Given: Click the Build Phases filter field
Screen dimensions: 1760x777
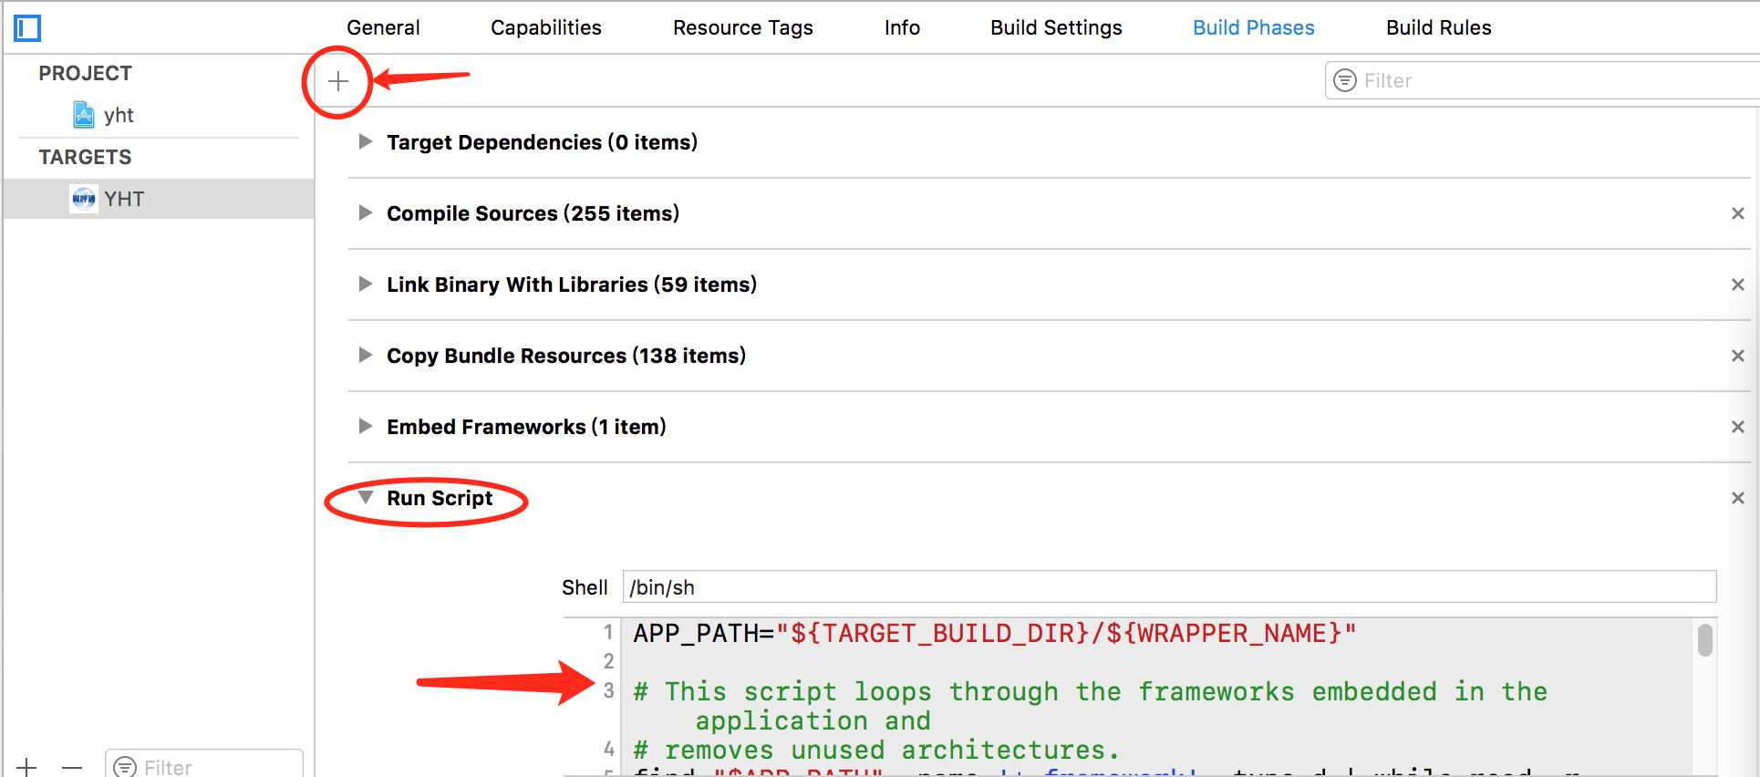Looking at the screenshot, I should click(x=1543, y=80).
